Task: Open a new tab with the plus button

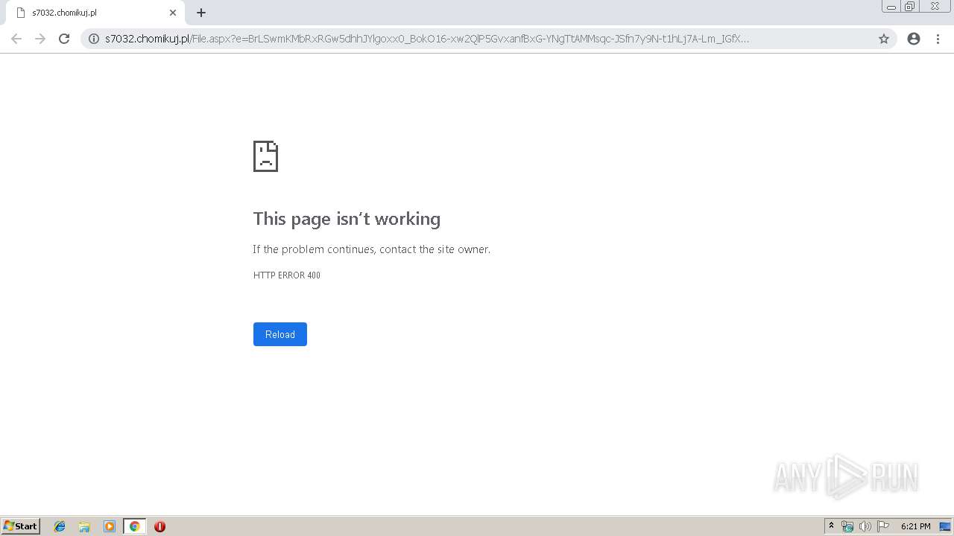Action: [201, 13]
